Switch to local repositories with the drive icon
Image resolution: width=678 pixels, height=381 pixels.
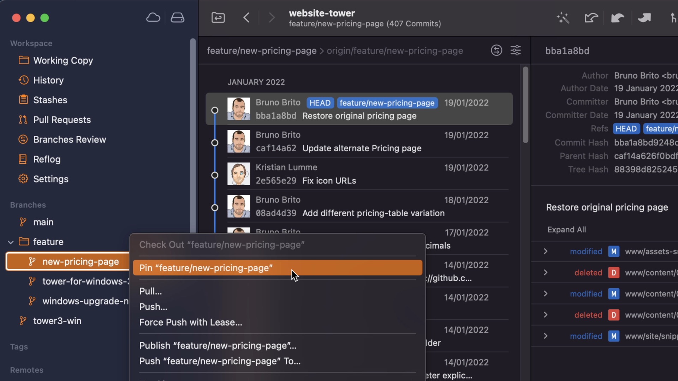pyautogui.click(x=177, y=17)
